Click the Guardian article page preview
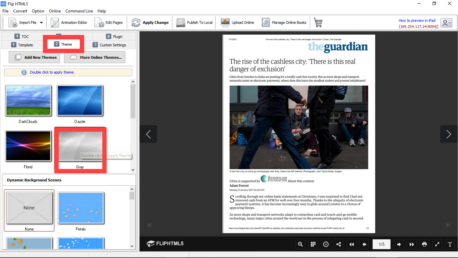This screenshot has height=258, width=458. click(299, 134)
